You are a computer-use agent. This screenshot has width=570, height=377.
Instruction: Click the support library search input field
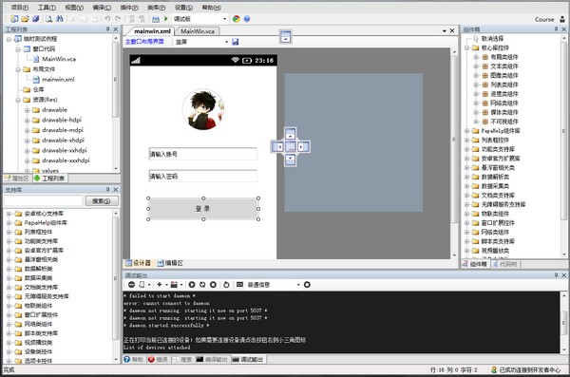coord(44,200)
